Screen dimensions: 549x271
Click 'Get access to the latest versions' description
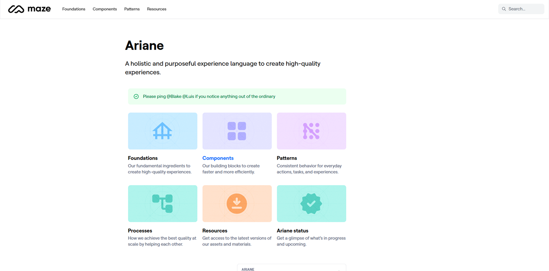pyautogui.click(x=237, y=241)
